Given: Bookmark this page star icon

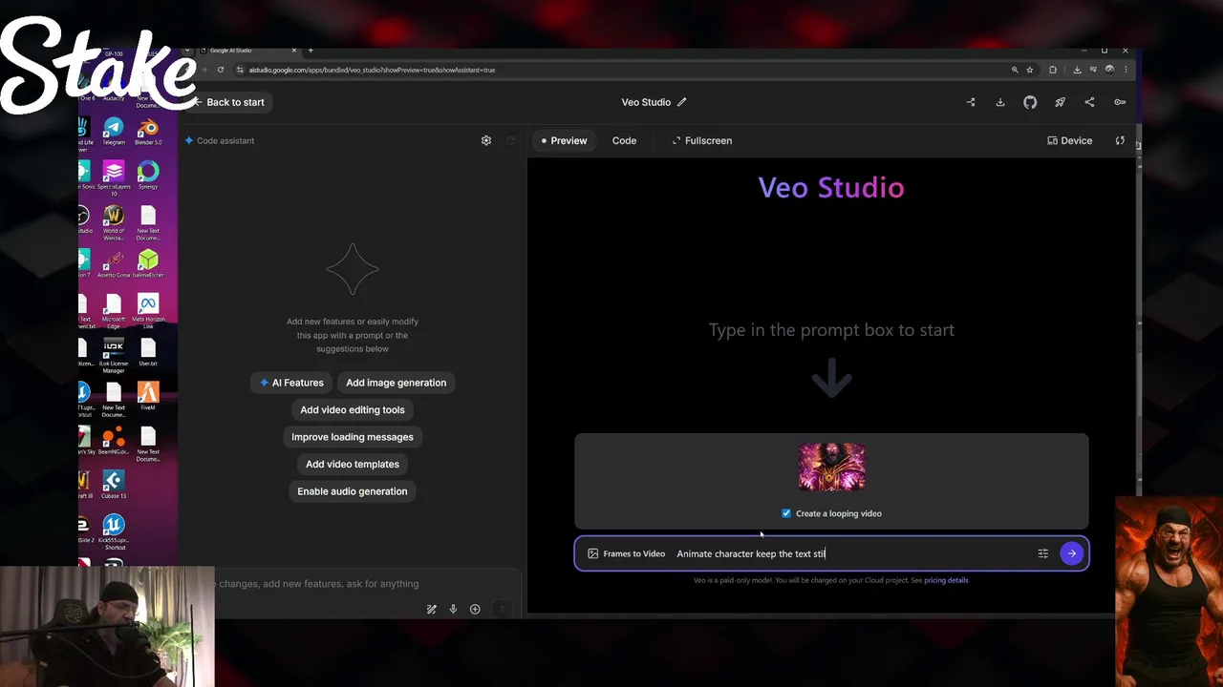Looking at the screenshot, I should tap(1030, 70).
